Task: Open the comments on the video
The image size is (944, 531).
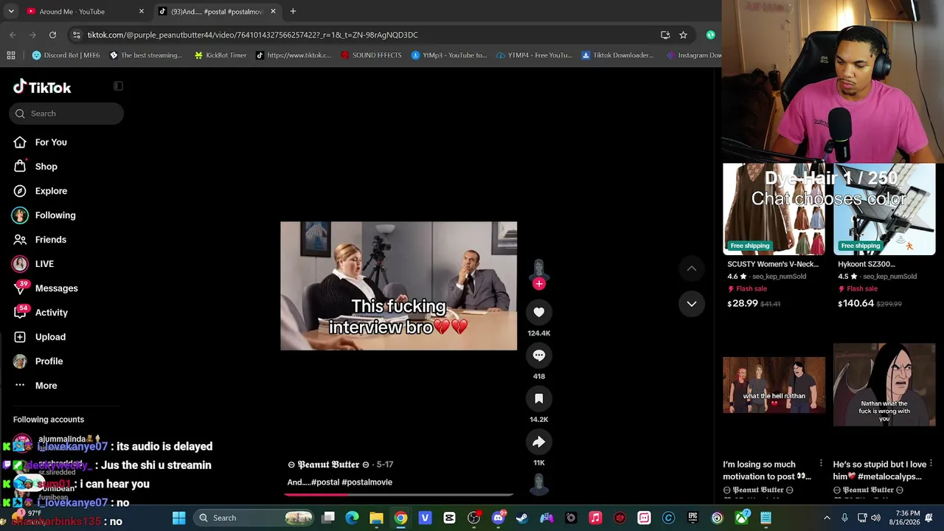Action: (539, 355)
